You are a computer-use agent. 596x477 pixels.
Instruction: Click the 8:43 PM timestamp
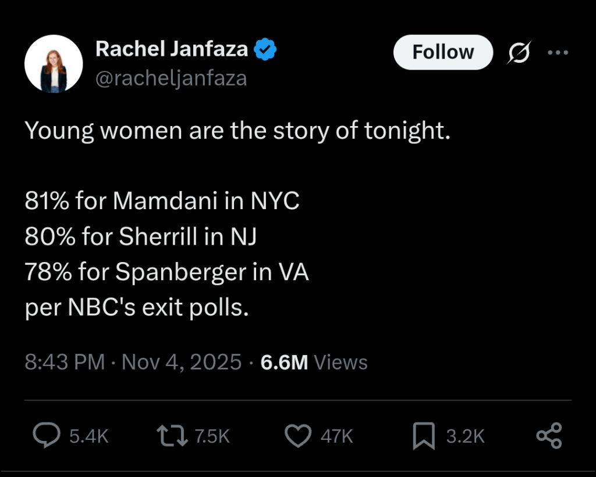64,362
